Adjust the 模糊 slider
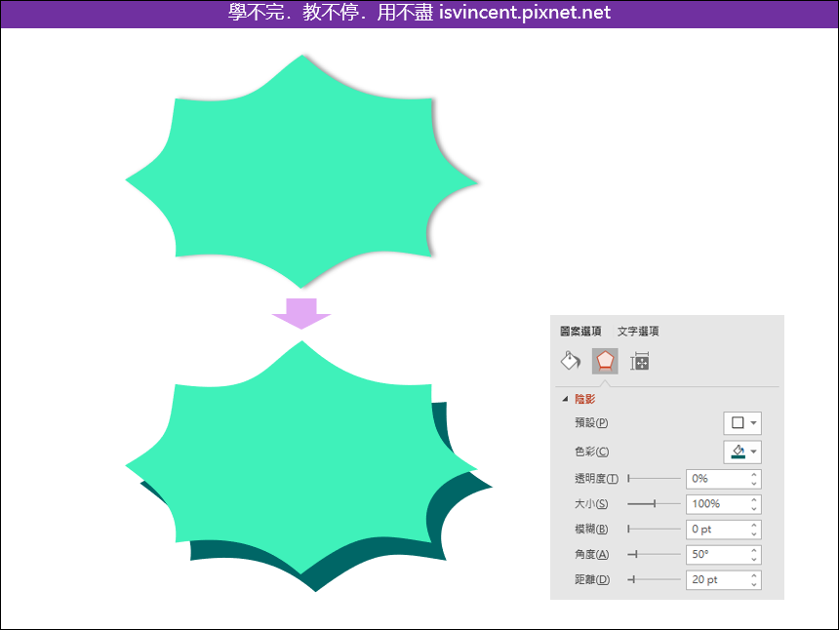 [654, 529]
